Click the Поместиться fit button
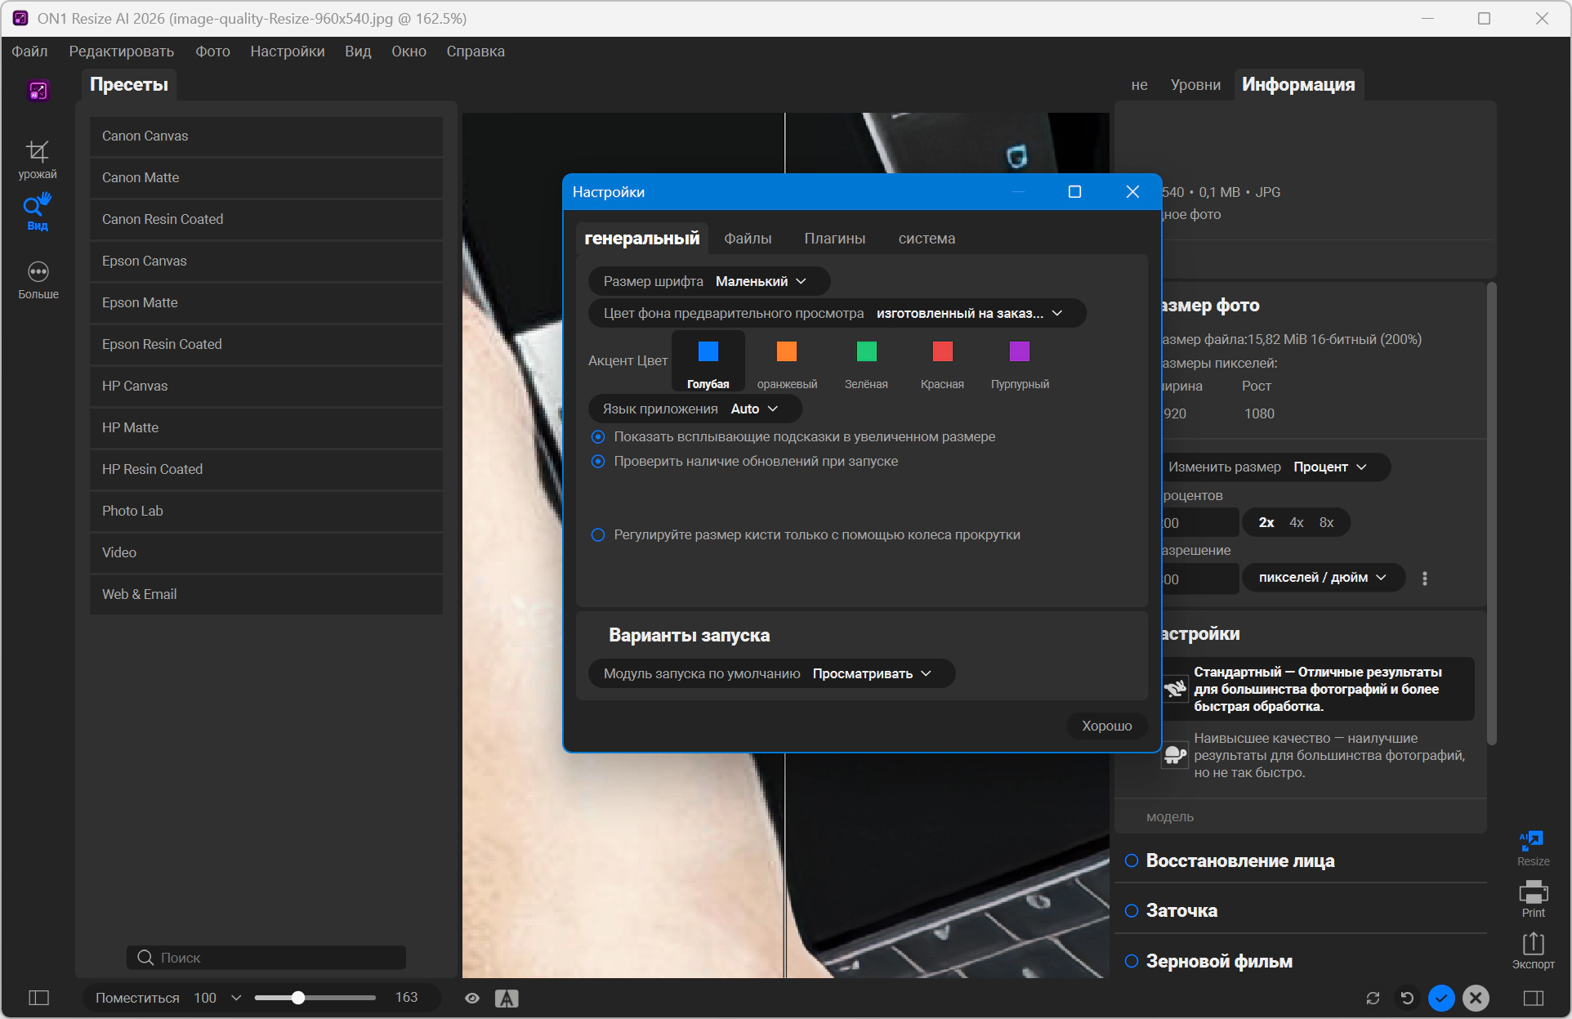 coord(137,998)
